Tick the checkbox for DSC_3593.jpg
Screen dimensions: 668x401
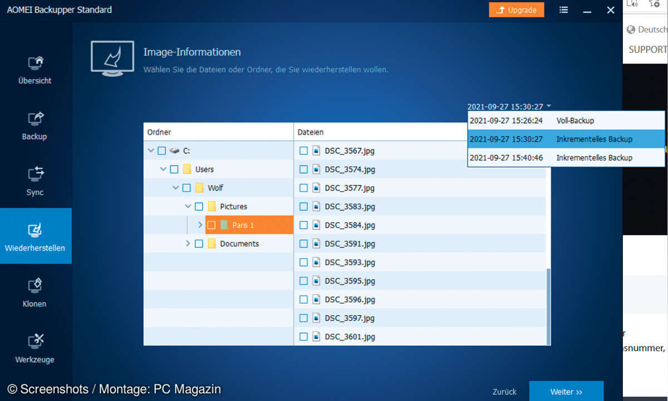pos(303,262)
